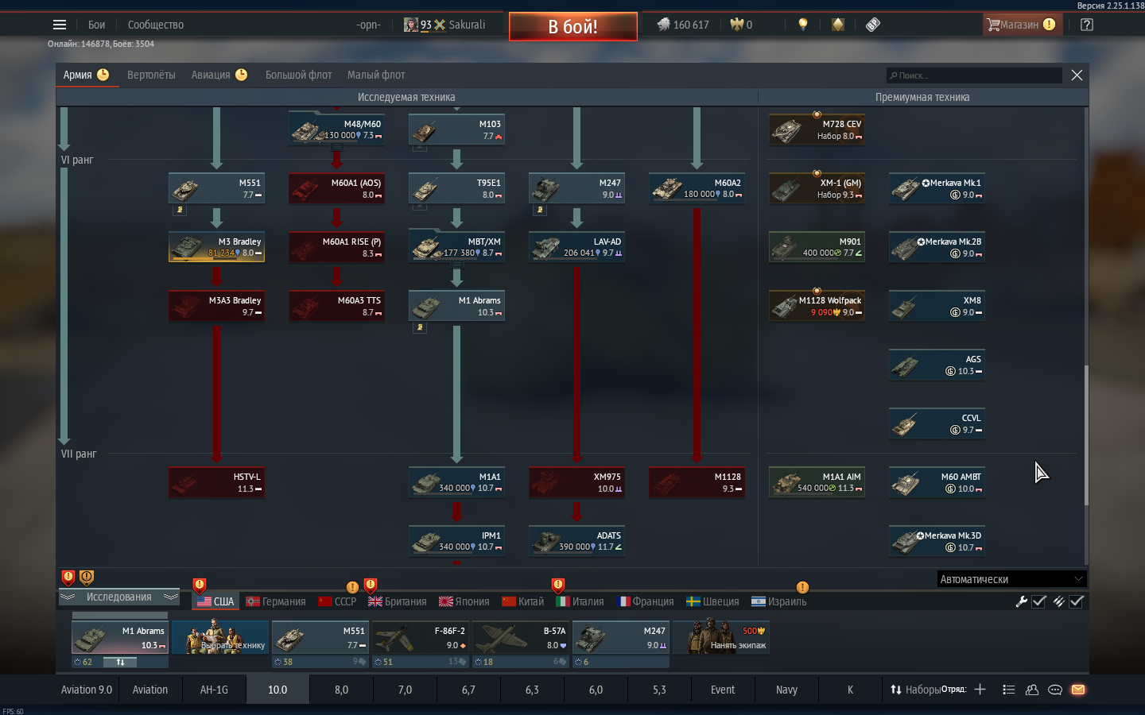Viewport: 1145px width, 715px height.
Task: Collapse Исследования panel right chevron
Action: click(171, 597)
